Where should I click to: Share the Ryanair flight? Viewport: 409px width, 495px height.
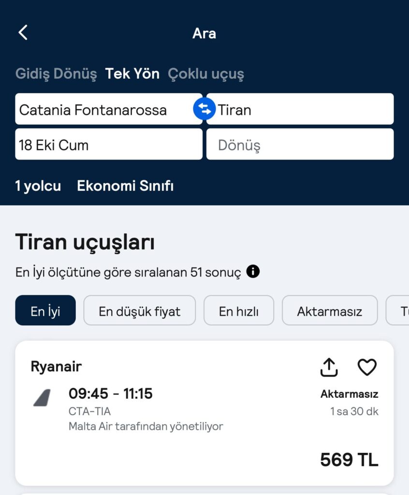(329, 367)
